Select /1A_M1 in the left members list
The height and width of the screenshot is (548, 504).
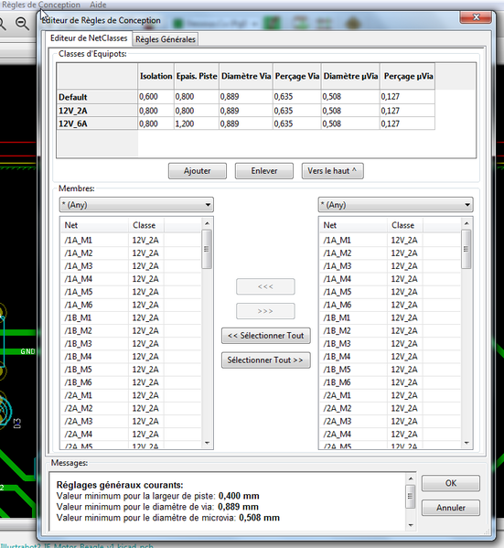131,240
